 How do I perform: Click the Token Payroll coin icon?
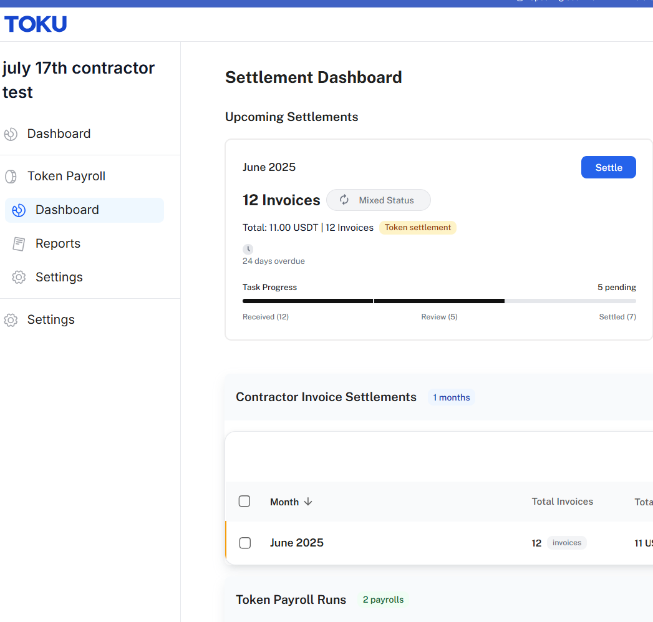click(x=11, y=177)
